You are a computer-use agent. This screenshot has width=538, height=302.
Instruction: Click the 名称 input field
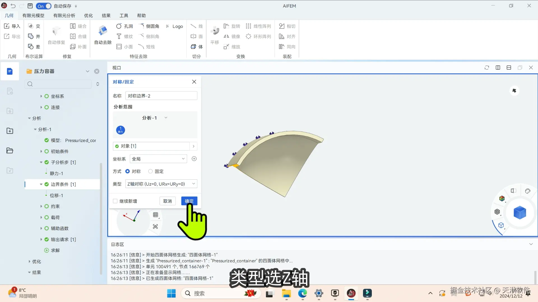pyautogui.click(x=161, y=96)
